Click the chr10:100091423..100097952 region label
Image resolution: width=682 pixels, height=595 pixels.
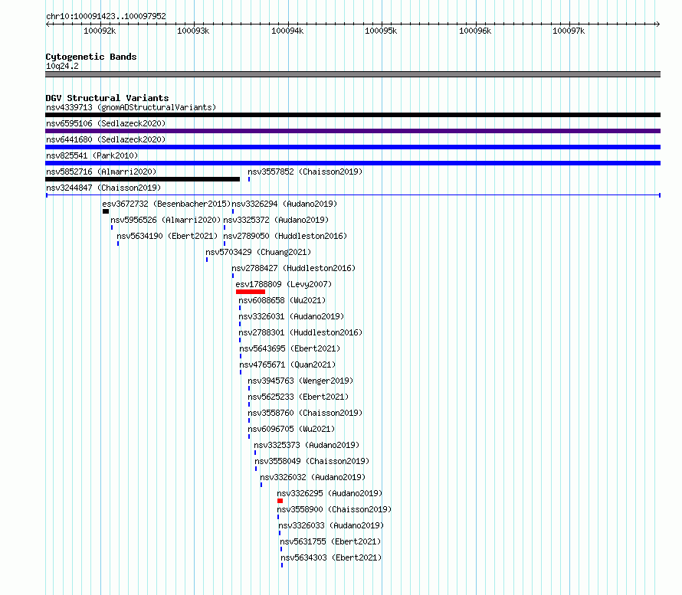pos(106,16)
